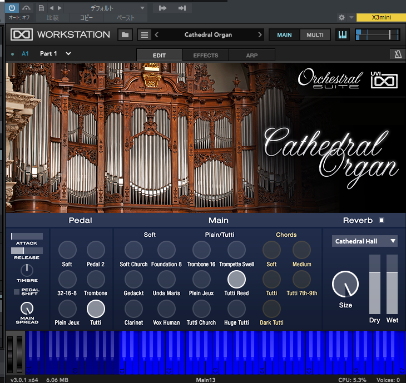Click the X3mini device label button
Image resolution: width=406 pixels, height=383 pixels.
(381, 17)
